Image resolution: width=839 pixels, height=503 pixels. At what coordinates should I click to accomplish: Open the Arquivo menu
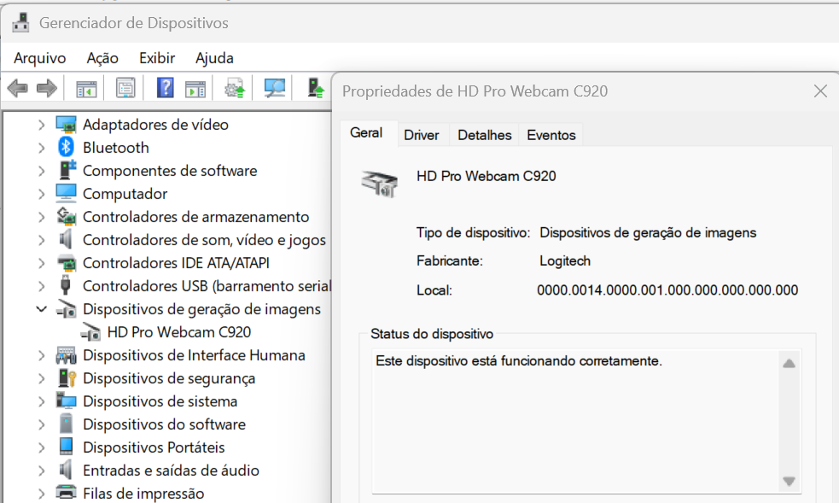(40, 58)
